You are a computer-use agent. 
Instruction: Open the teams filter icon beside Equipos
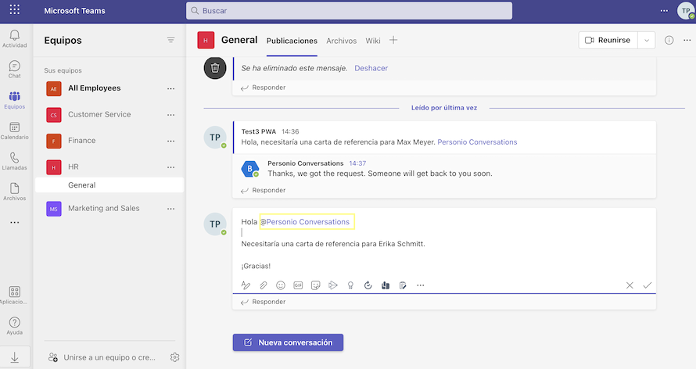point(171,40)
